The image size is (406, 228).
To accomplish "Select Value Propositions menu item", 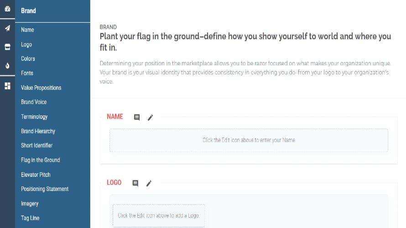I will [x=41, y=88].
